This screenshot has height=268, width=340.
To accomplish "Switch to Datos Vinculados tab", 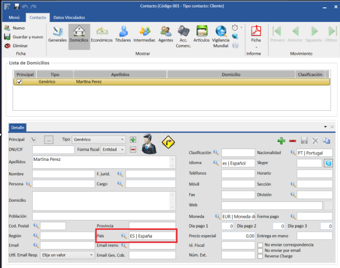I will tap(69, 18).
